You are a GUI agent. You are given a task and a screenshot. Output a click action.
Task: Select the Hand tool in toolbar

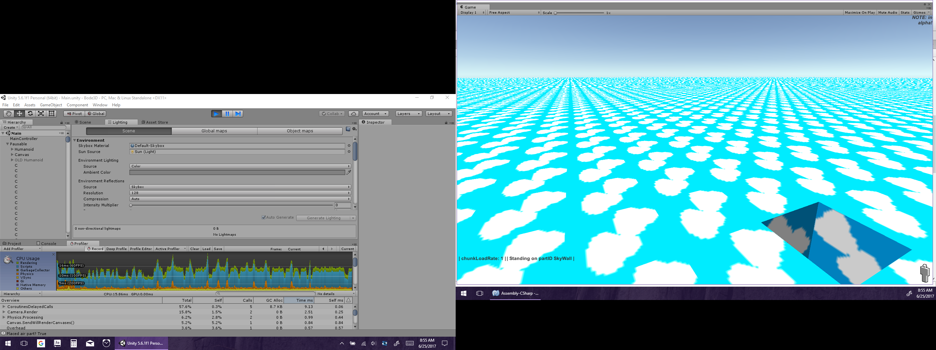click(8, 114)
